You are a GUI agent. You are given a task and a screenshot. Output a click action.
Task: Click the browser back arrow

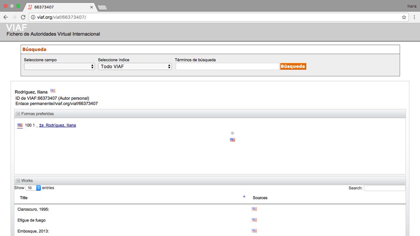(x=6, y=17)
